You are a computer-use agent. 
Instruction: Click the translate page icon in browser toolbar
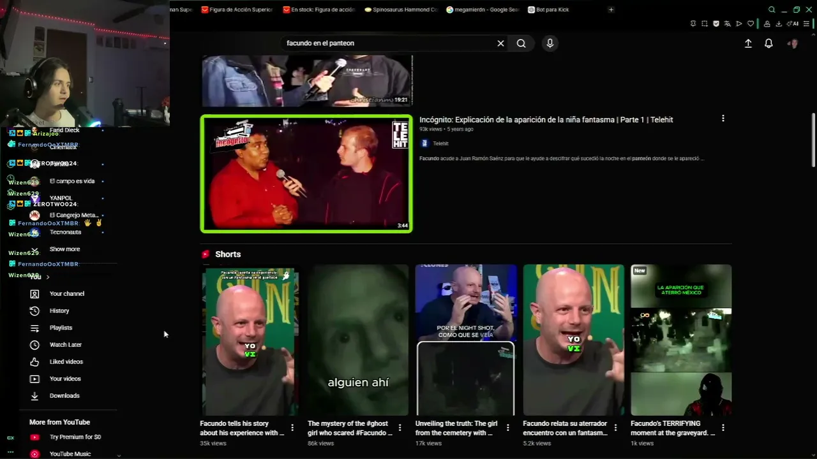pyautogui.click(x=727, y=24)
